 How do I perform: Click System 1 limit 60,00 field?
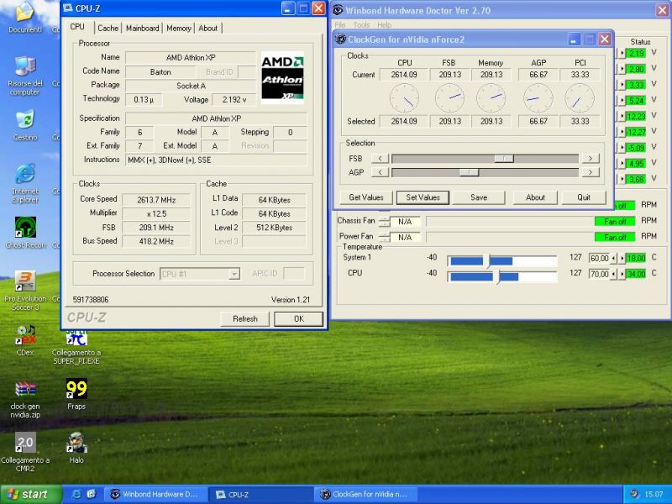point(599,258)
